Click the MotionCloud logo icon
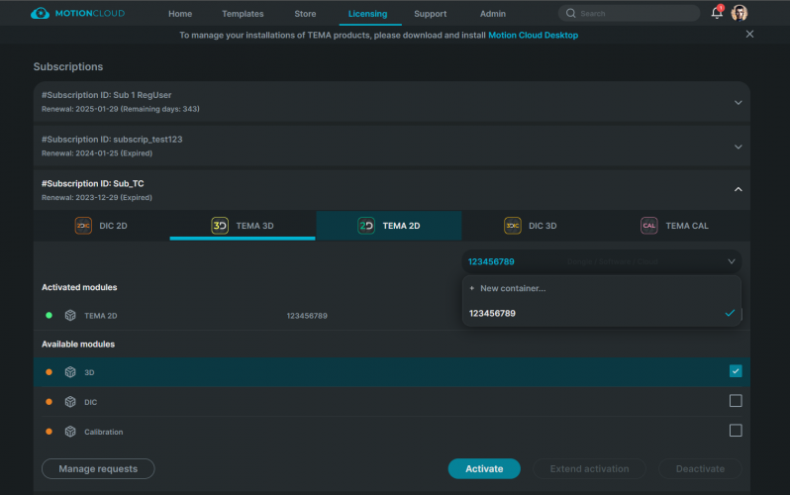Screen dimensions: 790x495 pos(40,14)
